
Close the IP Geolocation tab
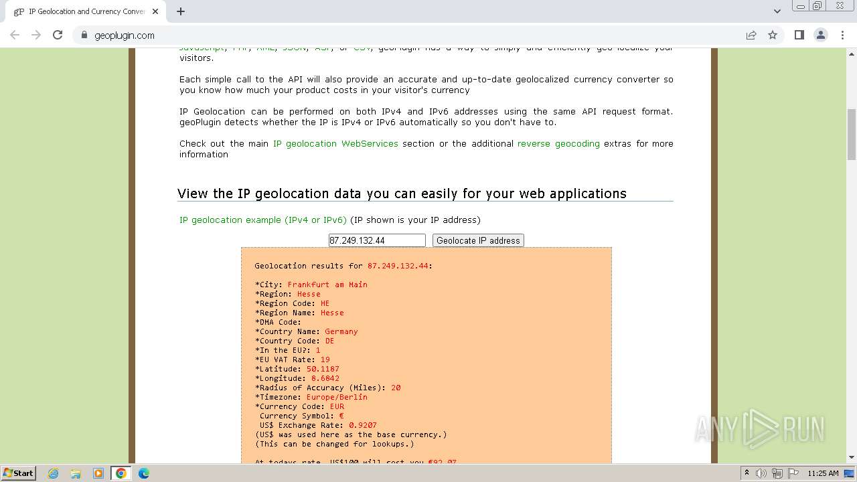[x=155, y=11]
